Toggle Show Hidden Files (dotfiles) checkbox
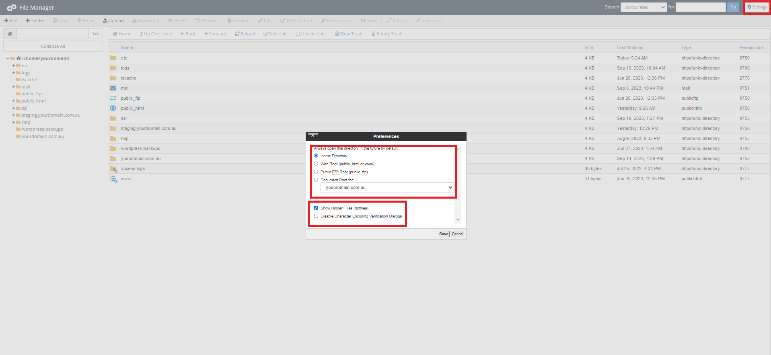 coord(316,208)
